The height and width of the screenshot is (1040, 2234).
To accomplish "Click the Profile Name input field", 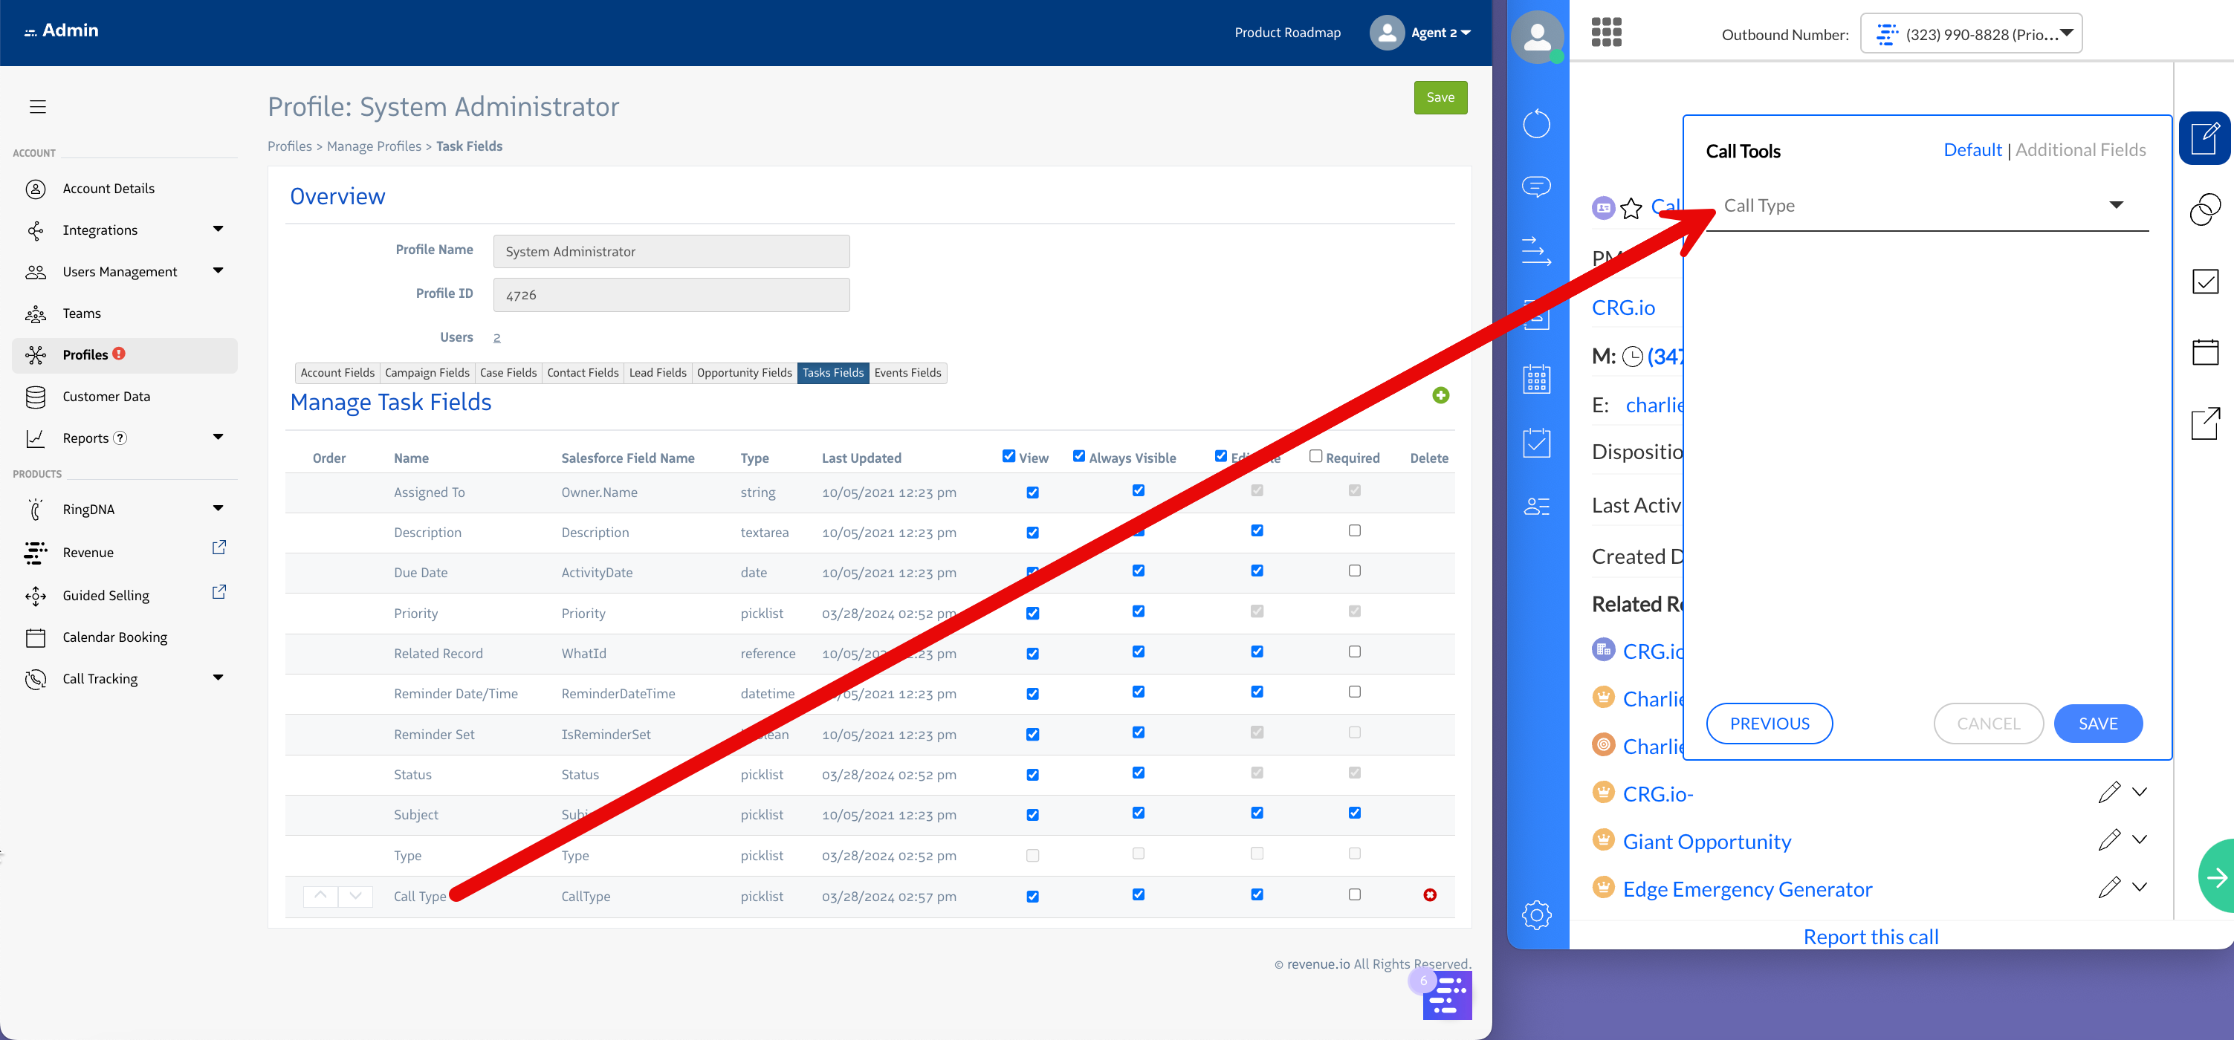I will (671, 251).
